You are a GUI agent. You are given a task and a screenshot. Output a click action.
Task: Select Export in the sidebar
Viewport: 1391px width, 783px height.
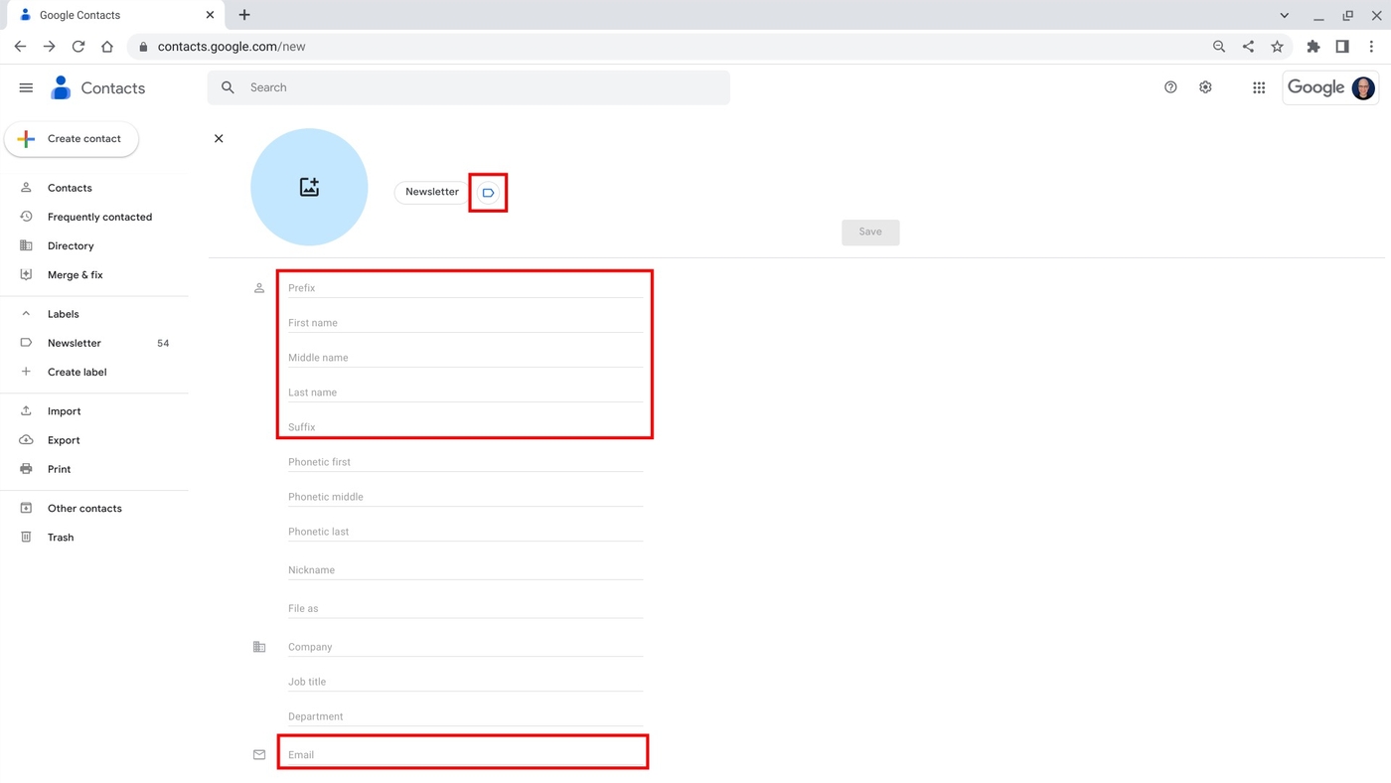(x=63, y=439)
